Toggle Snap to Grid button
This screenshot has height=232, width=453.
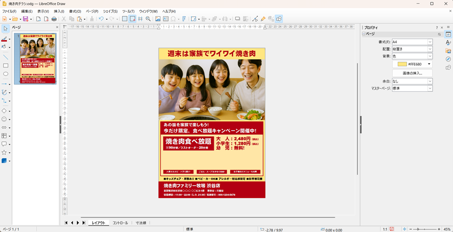coord(133,19)
